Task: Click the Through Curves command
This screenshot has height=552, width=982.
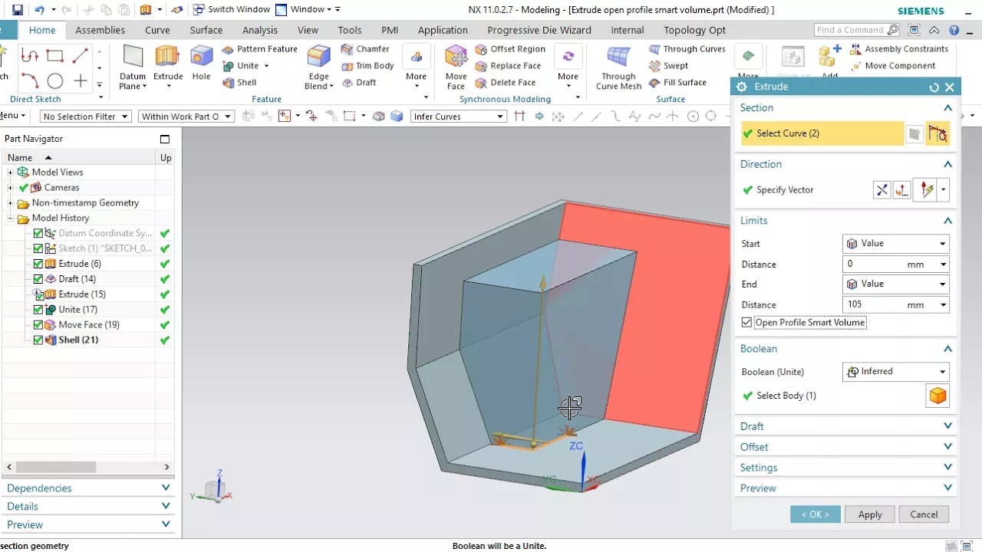Action: pos(687,49)
